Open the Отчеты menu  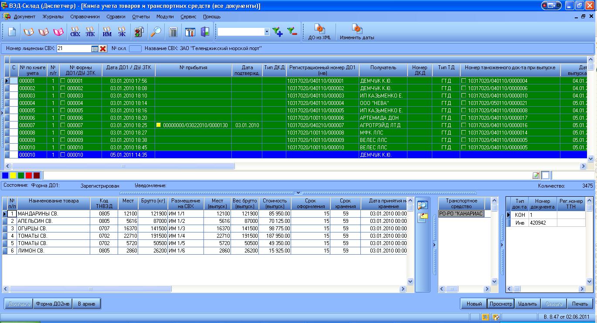pos(141,17)
